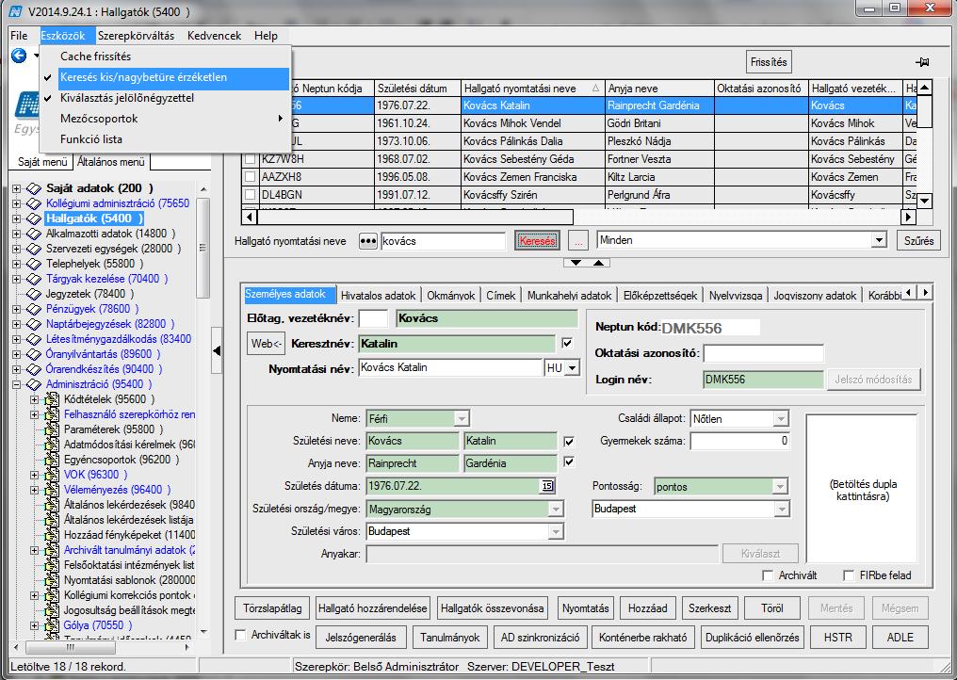
Task: Click the icon beside Kódtételek node
Action: click(52, 400)
